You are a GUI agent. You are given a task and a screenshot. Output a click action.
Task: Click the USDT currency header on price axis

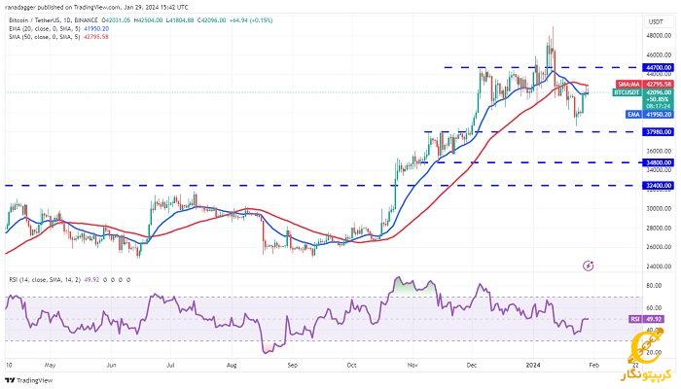[656, 21]
